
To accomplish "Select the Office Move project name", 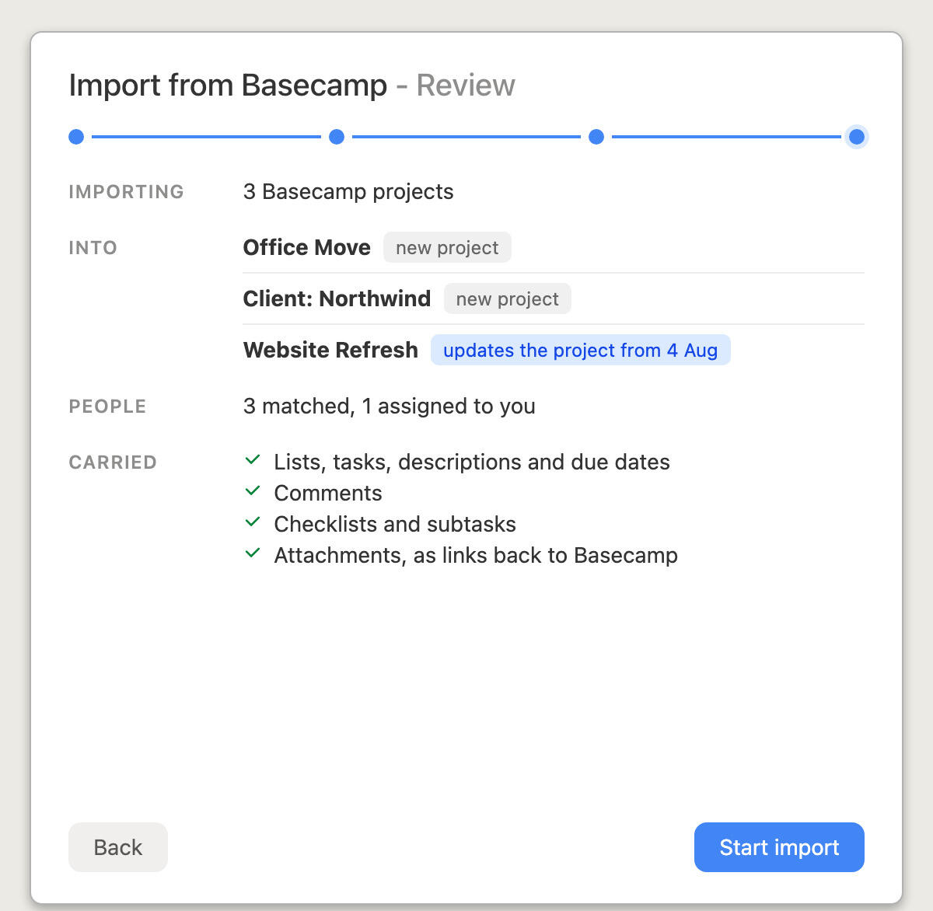I will (x=307, y=247).
